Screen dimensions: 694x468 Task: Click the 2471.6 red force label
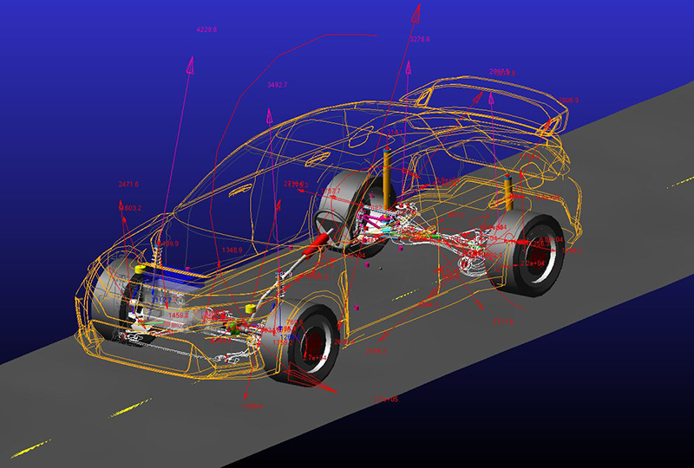(x=128, y=185)
